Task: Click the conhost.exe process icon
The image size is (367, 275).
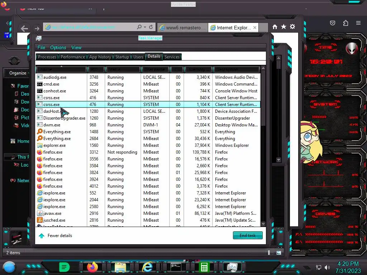Action: tap(40, 91)
